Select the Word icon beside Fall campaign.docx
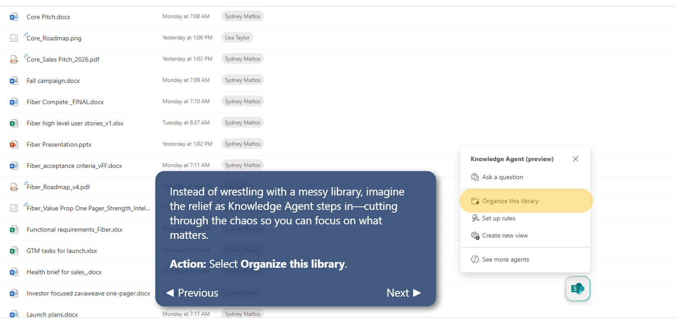This screenshot has width=677, height=319. pos(14,81)
